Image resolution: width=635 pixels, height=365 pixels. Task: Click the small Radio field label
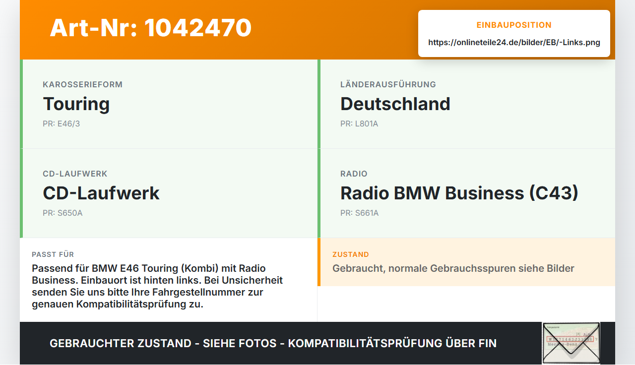tap(354, 174)
